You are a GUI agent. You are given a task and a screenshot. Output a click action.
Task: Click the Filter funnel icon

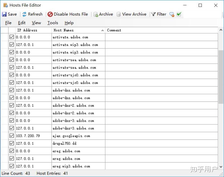(153, 14)
